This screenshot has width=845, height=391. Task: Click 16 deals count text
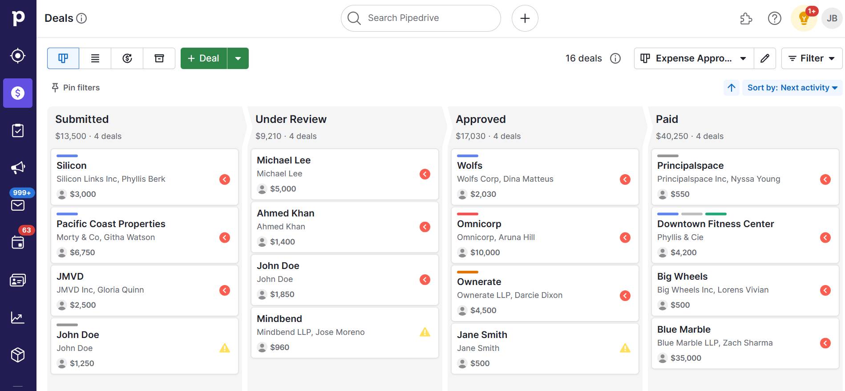tap(583, 58)
